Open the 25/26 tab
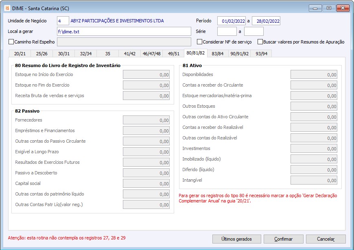This screenshot has width=354, height=250. 42,54
